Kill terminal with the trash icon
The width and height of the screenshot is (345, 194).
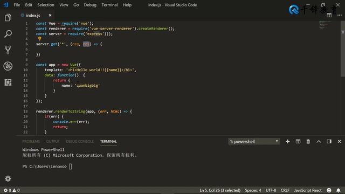click(308, 141)
